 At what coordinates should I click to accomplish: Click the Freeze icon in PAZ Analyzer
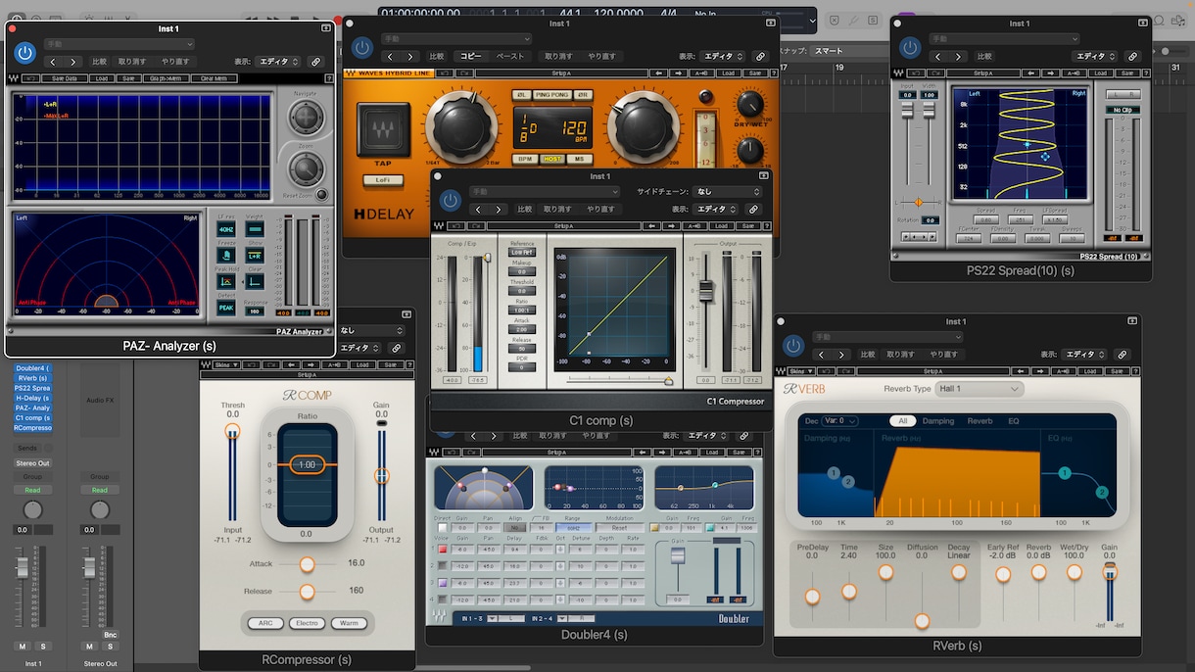[x=226, y=256]
